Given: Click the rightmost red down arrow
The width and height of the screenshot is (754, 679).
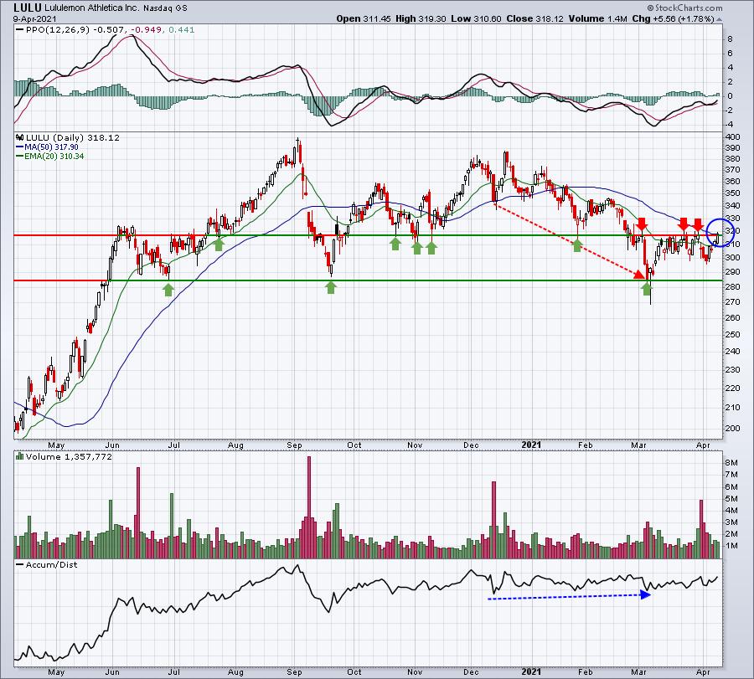Looking at the screenshot, I should 698,224.
